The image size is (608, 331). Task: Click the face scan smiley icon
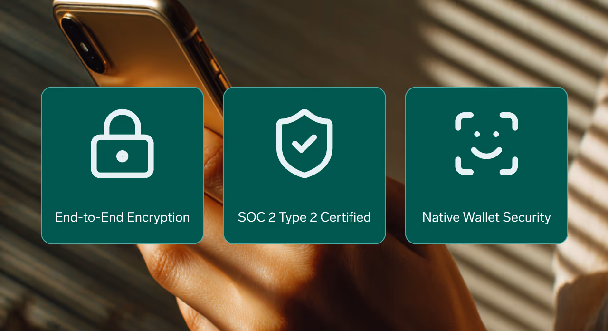[x=486, y=144]
